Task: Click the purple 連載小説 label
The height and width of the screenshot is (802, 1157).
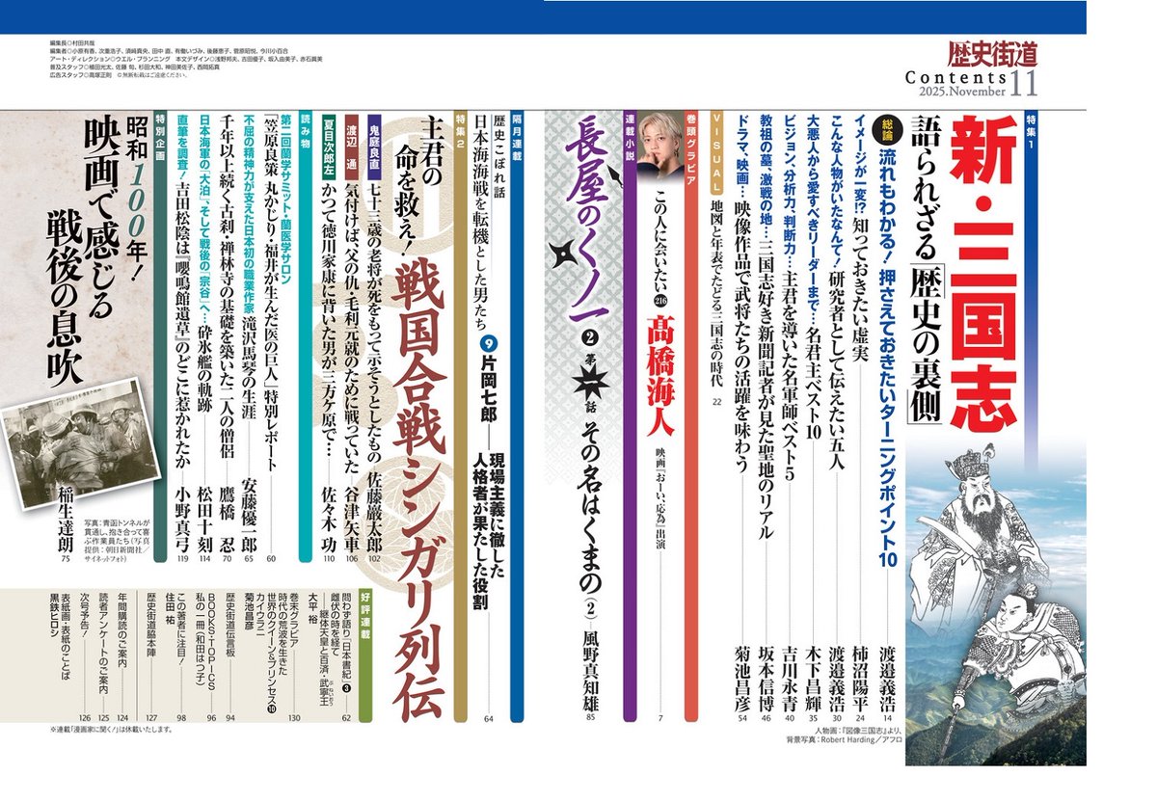Action: [630, 135]
